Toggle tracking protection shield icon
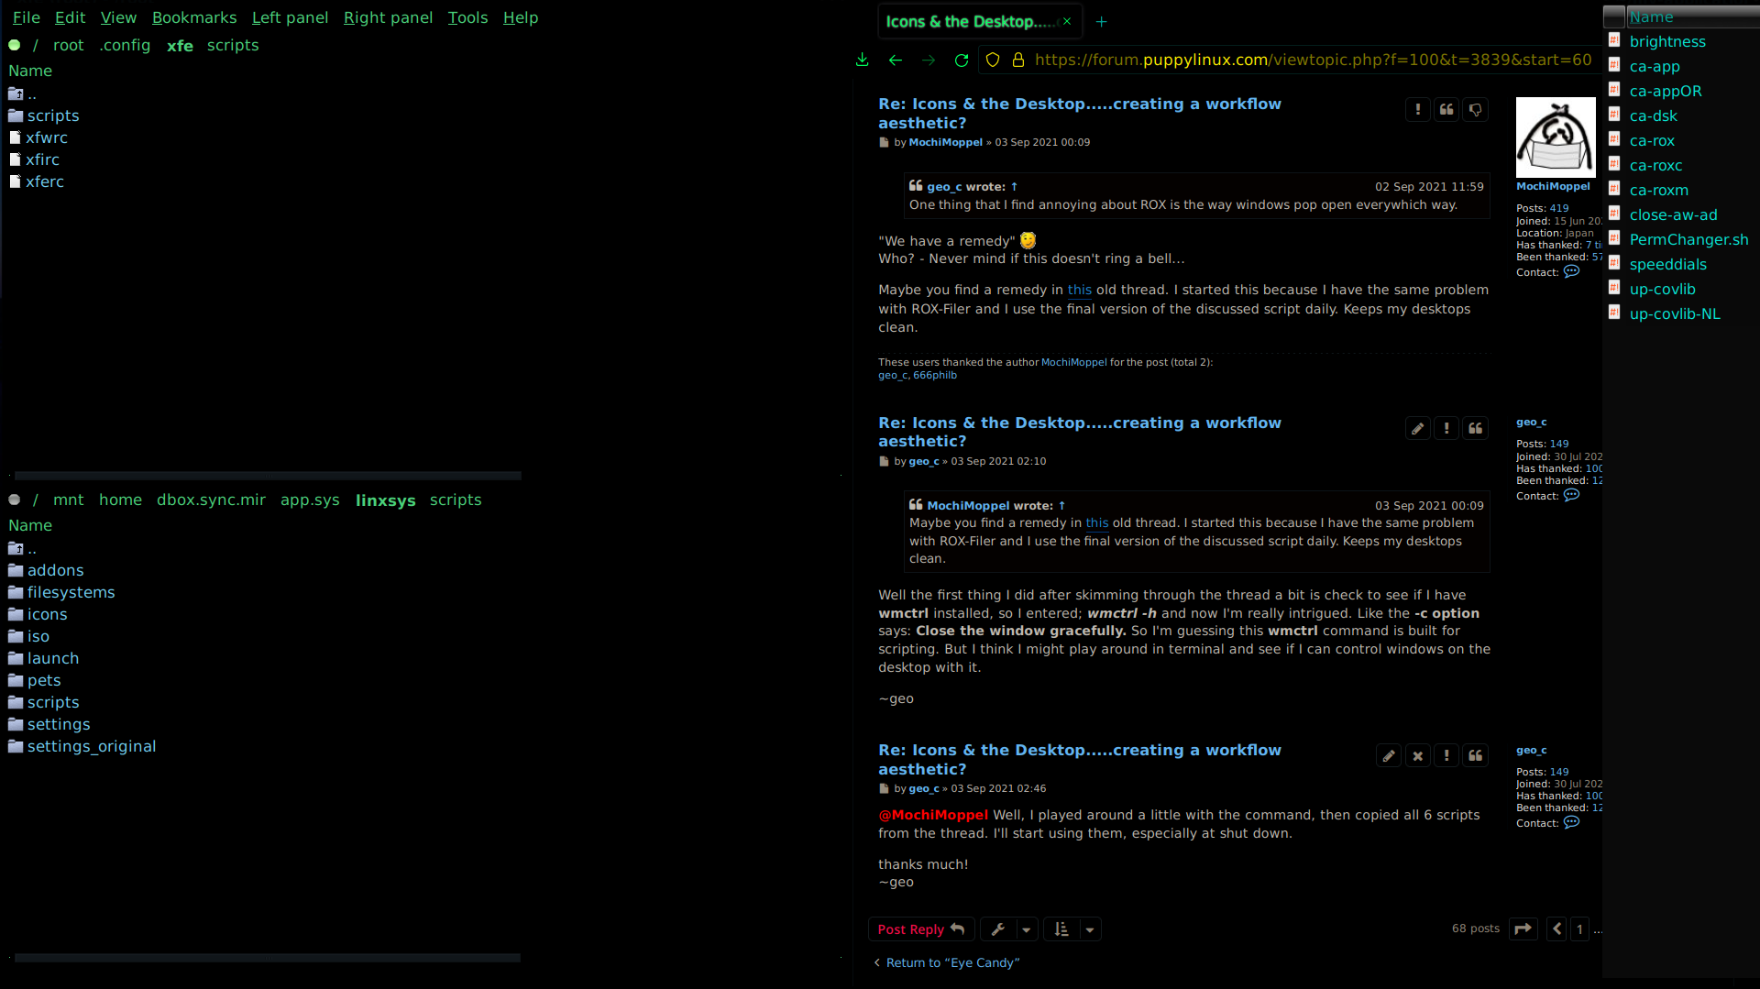1760x989 pixels. tap(993, 60)
